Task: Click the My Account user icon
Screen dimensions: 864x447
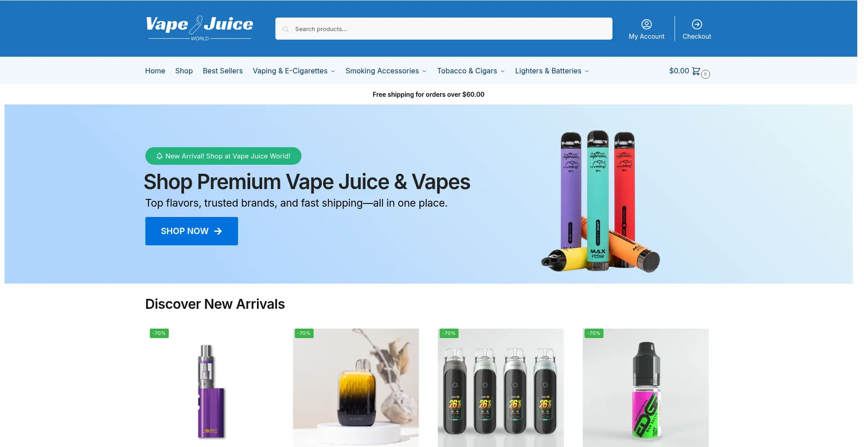Action: click(x=646, y=24)
